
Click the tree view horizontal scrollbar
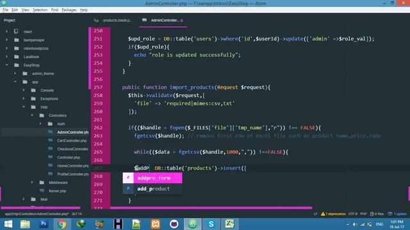[40, 208]
